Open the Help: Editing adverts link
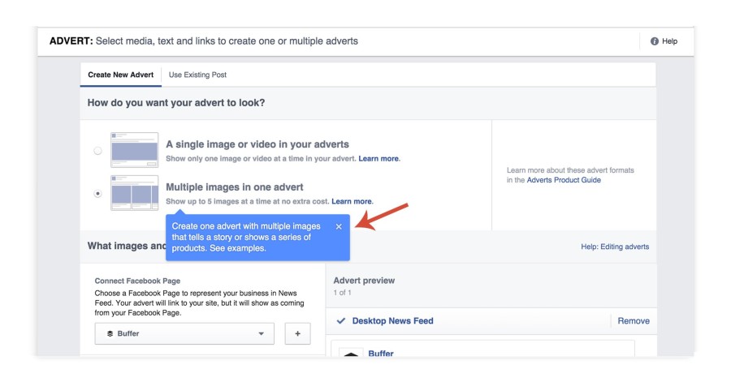 615,247
